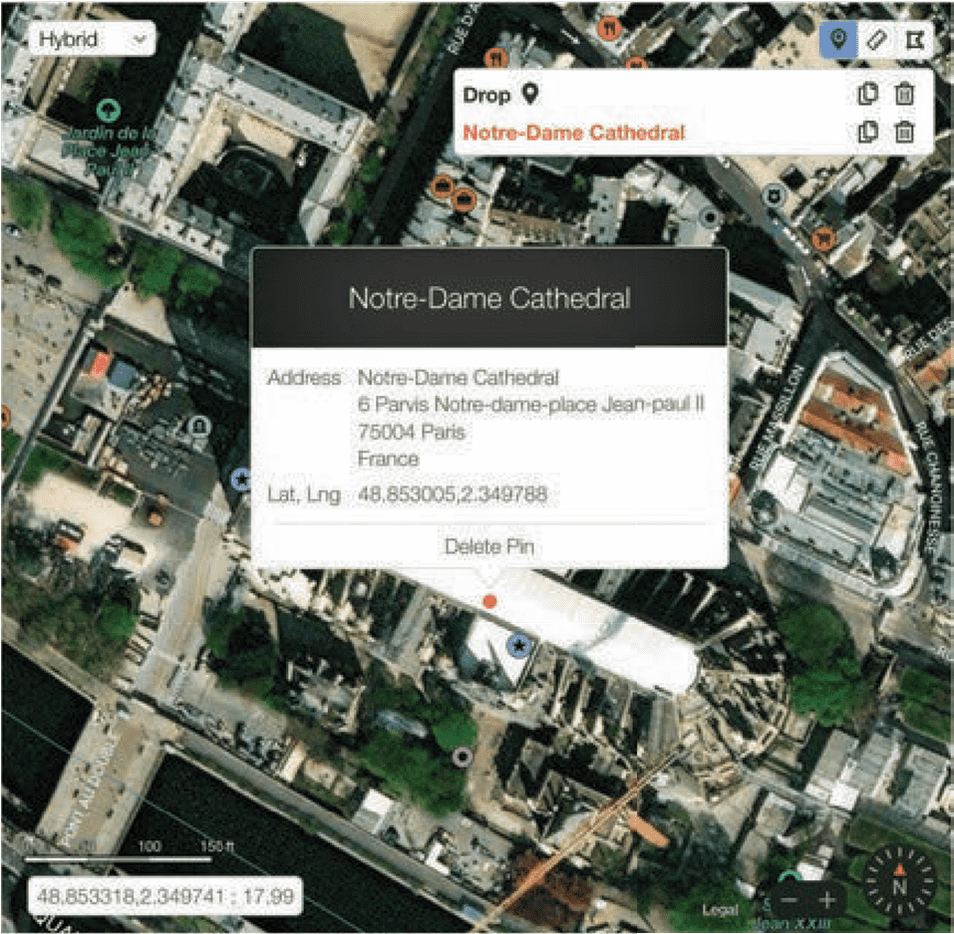
Task: Copy the Drop pin row entry
Action: point(867,94)
